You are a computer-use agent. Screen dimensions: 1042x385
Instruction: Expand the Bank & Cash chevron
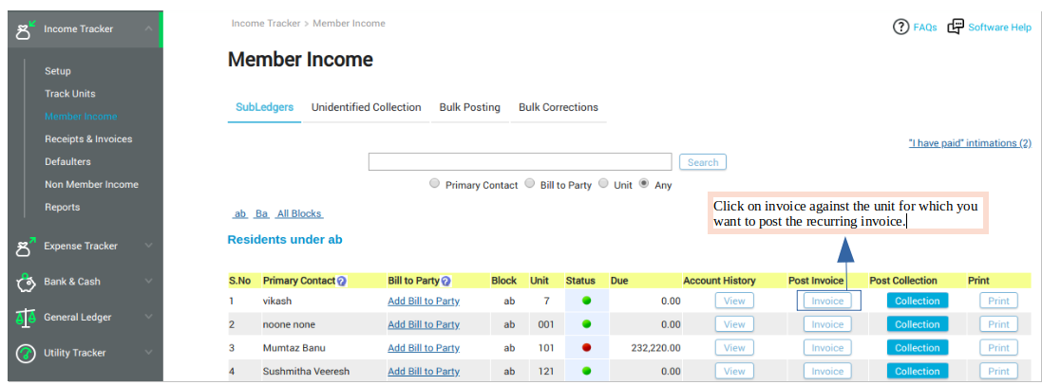click(148, 282)
